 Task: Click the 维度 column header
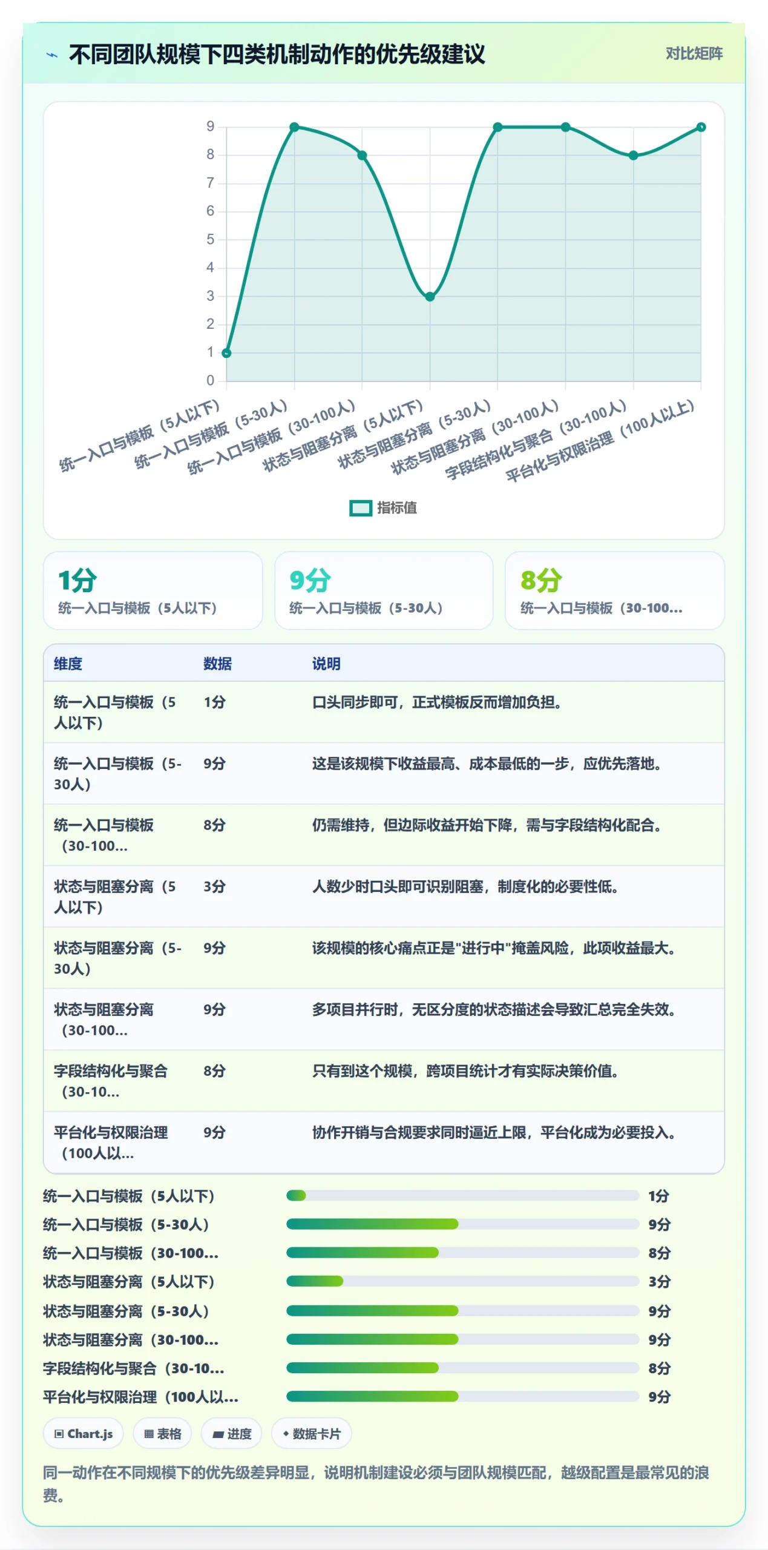[x=68, y=664]
